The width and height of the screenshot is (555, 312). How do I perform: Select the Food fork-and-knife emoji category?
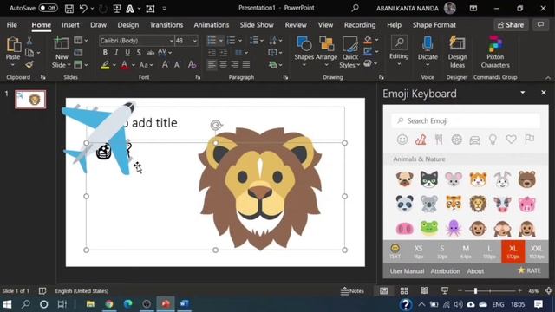pos(439,140)
